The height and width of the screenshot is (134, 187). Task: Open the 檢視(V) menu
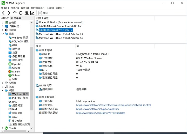(x=15, y=8)
